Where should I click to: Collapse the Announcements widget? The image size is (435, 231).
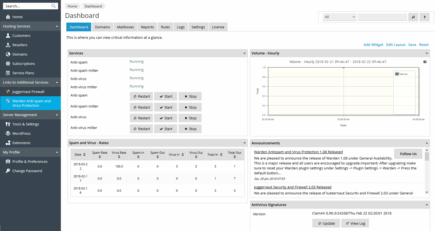click(427, 143)
